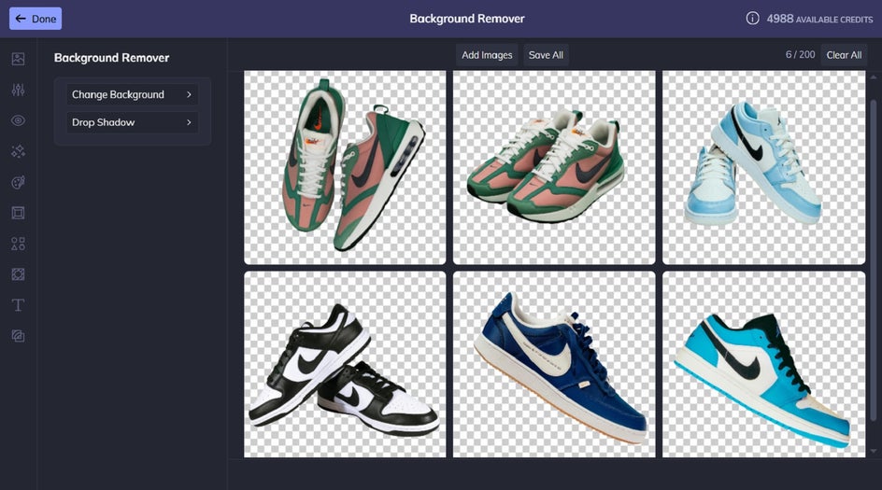Click the credits info icon

point(752,19)
